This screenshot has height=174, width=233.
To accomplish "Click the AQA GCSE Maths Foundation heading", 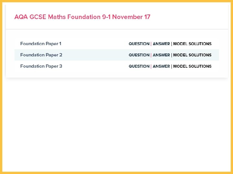I will pos(82,17).
